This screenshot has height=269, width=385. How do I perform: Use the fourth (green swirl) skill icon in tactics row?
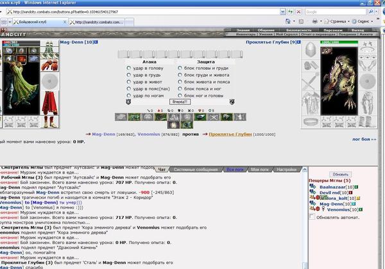tap(160, 117)
